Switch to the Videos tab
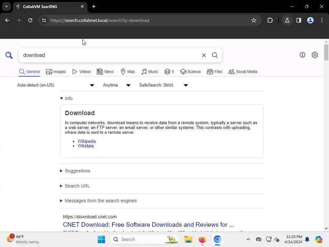This screenshot has height=247, width=329. [x=81, y=72]
